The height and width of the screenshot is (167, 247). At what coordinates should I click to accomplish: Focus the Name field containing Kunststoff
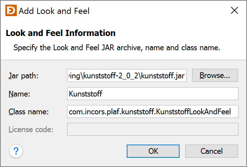click(152, 94)
